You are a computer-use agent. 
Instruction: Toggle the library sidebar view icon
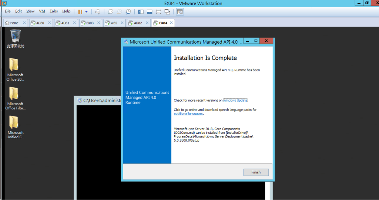[141, 11]
